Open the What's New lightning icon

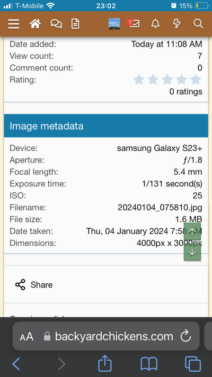tap(177, 24)
